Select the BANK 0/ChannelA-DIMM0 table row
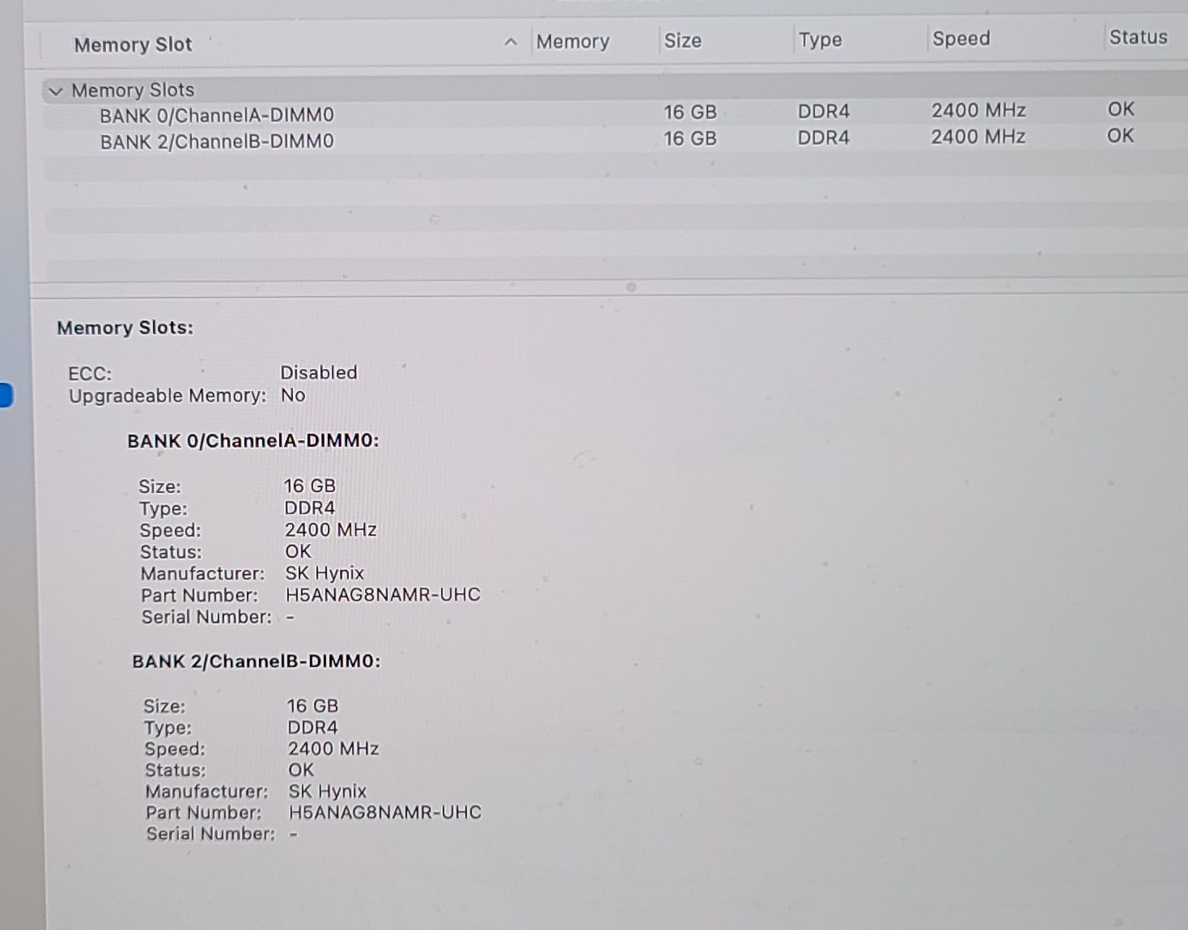 pos(216,116)
